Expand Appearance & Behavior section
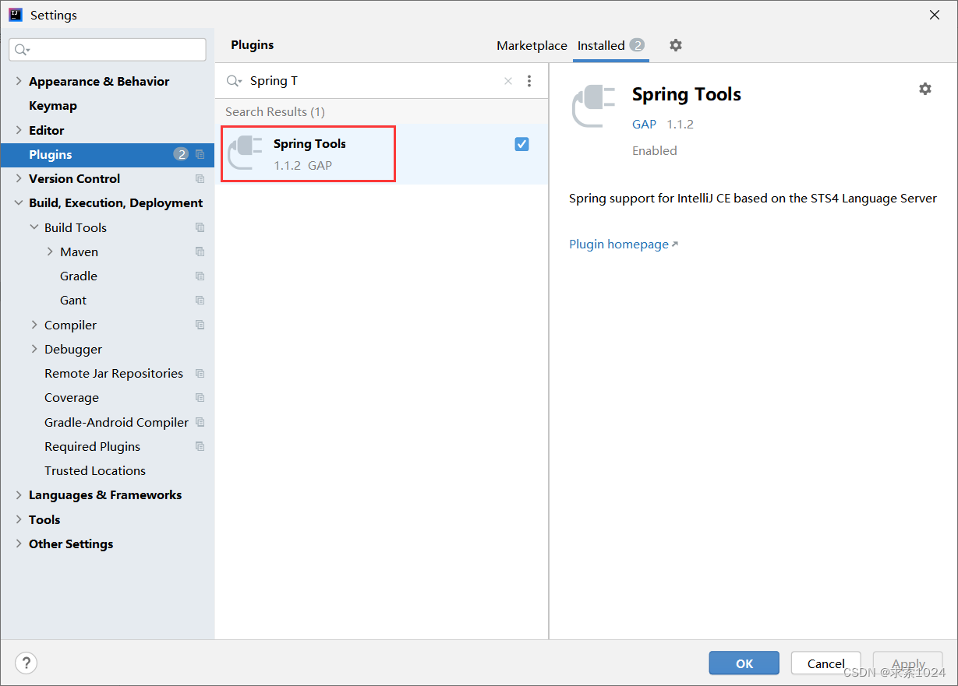Viewport: 958px width, 686px height. point(19,81)
